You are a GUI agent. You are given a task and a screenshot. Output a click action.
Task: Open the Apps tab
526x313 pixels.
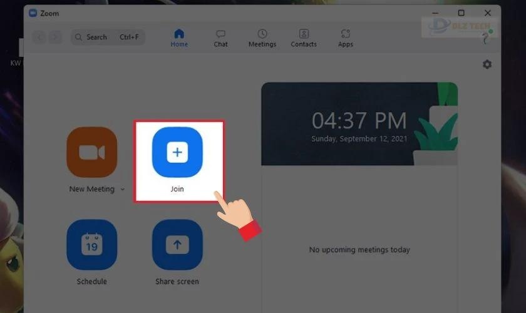[x=346, y=38]
